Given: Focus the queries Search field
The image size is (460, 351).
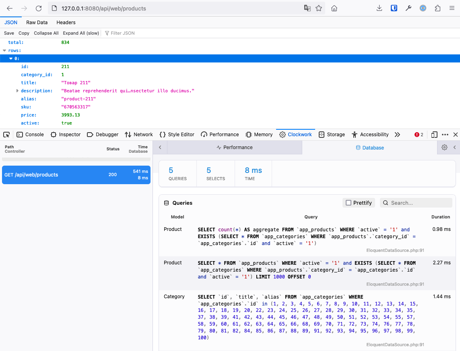Looking at the screenshot, I should click(416, 203).
